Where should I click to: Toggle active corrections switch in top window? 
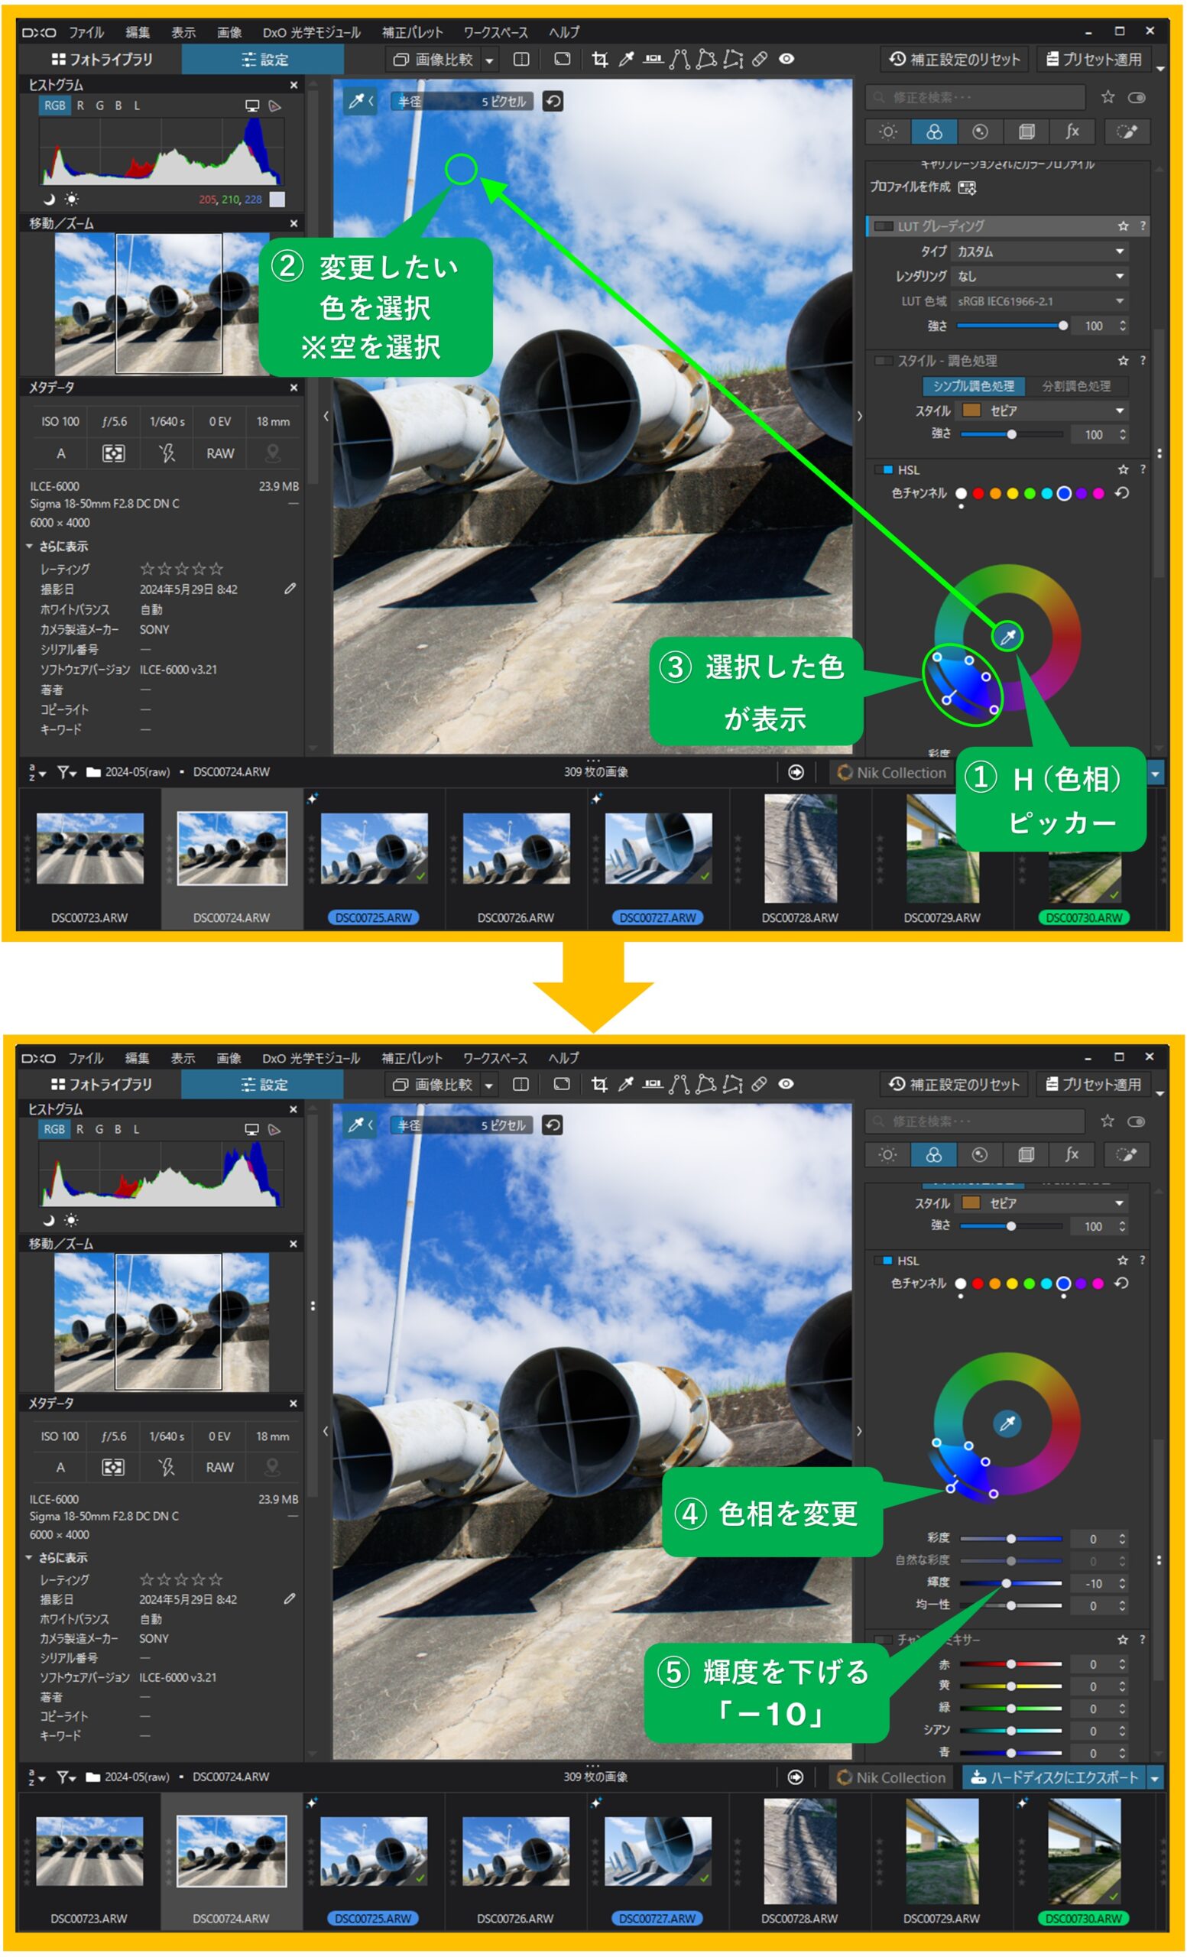point(1137,97)
